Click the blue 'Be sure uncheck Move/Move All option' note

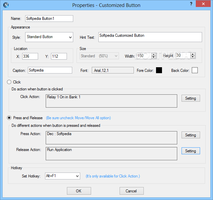(x=79, y=118)
